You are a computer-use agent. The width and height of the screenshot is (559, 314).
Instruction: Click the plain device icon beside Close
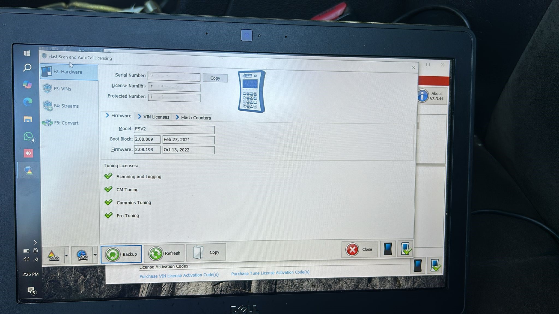coord(388,249)
